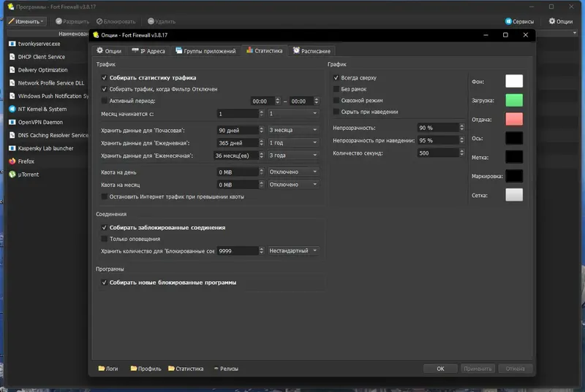Open the Изменить dropdown in main toolbar
The width and height of the screenshot is (585, 392).
(x=26, y=21)
